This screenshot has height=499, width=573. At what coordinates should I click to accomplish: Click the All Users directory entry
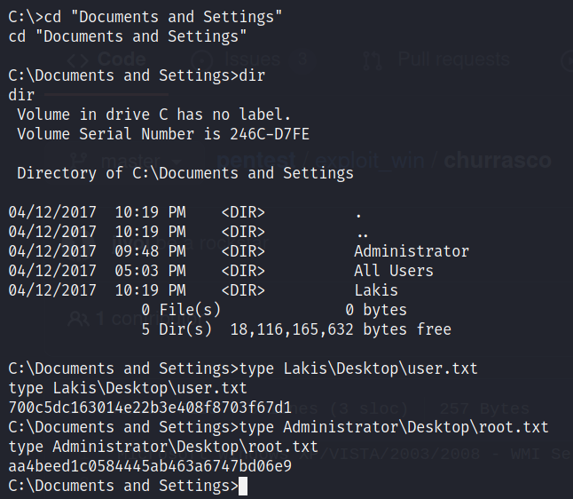click(x=393, y=271)
